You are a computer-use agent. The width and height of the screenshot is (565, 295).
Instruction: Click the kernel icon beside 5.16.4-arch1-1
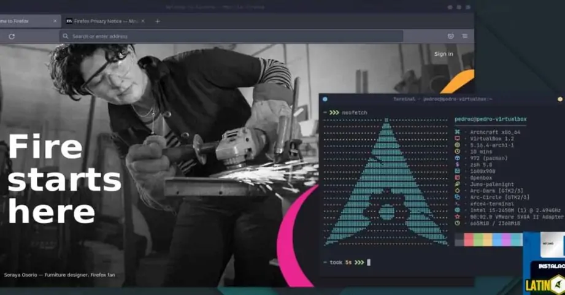pos(457,145)
